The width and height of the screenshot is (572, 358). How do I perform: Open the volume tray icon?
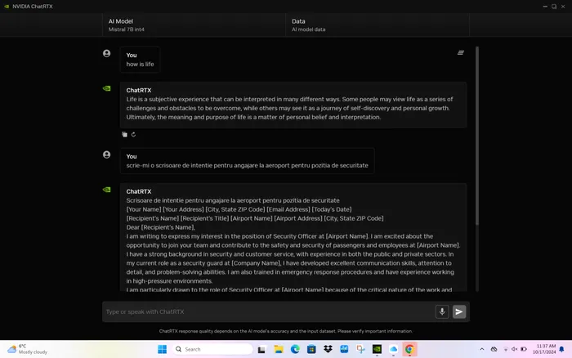(514, 349)
